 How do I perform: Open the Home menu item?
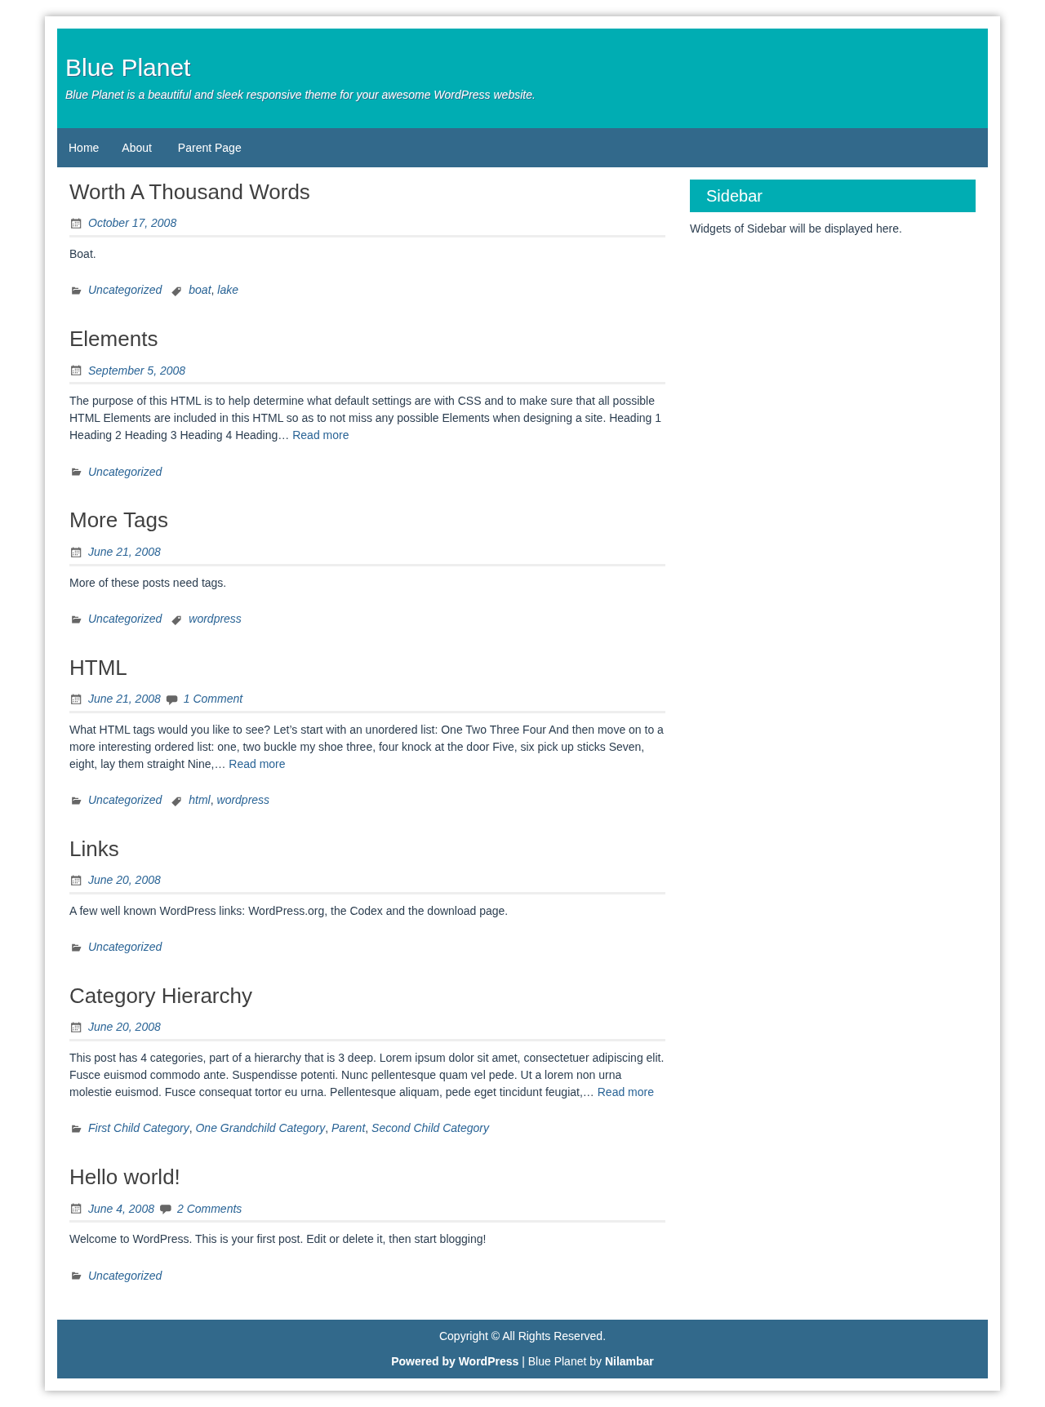(x=83, y=148)
